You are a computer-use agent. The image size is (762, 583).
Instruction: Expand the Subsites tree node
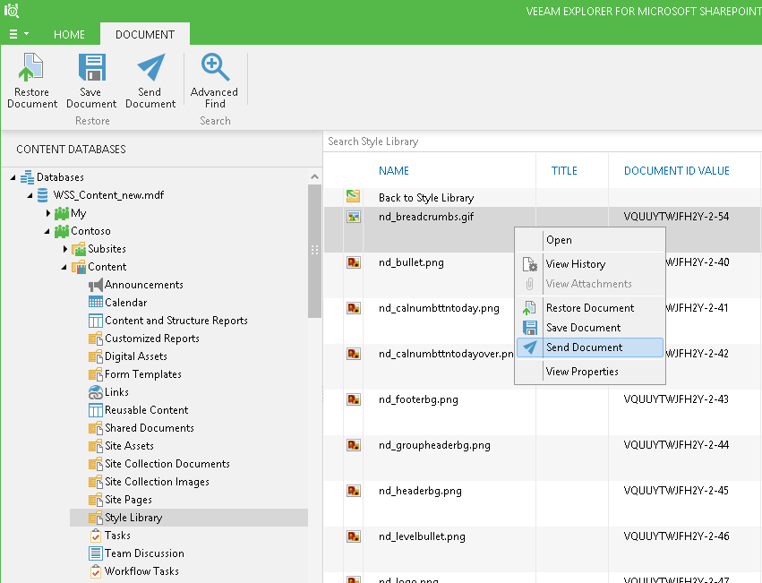65,249
